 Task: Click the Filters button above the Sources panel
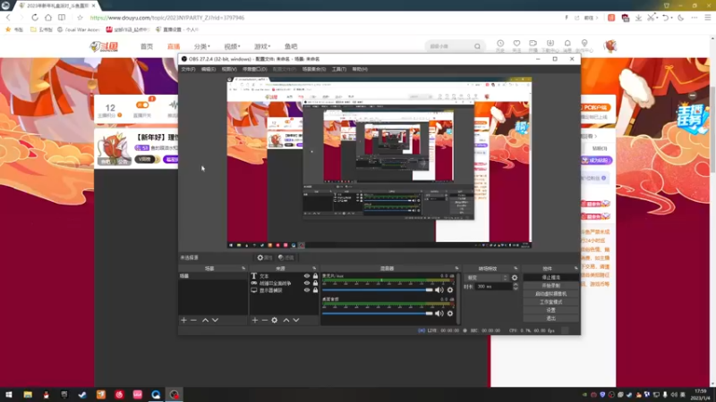(286, 257)
